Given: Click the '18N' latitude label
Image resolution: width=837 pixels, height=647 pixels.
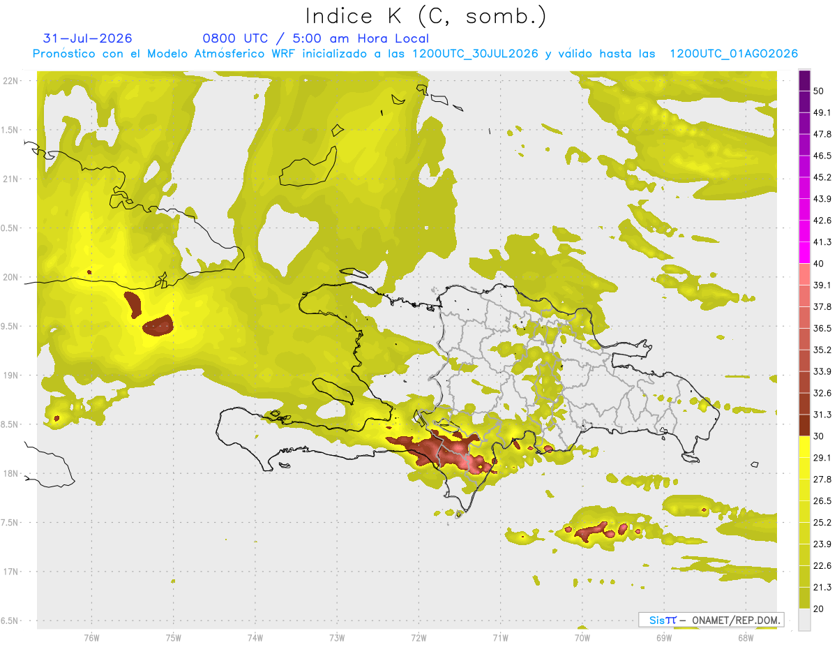Looking at the screenshot, I should (12, 473).
